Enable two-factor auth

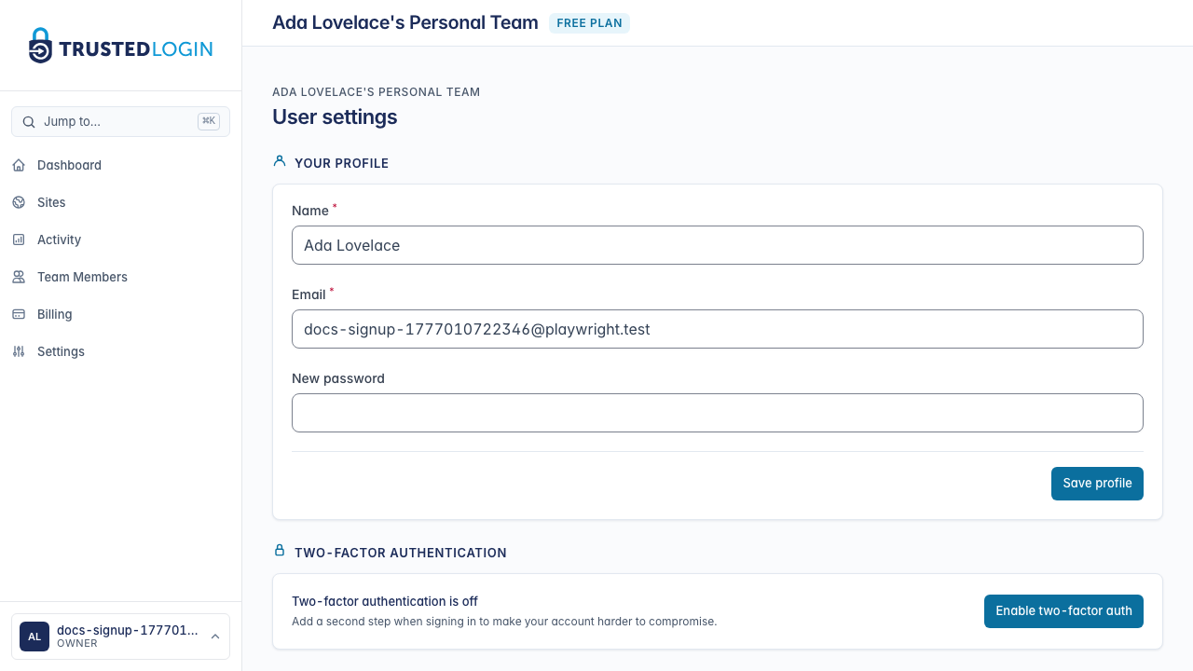coord(1063,610)
